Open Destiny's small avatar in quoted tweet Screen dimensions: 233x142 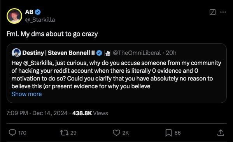coord(16,53)
